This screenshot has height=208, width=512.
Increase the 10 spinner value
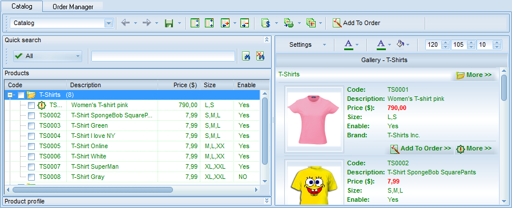coord(497,42)
